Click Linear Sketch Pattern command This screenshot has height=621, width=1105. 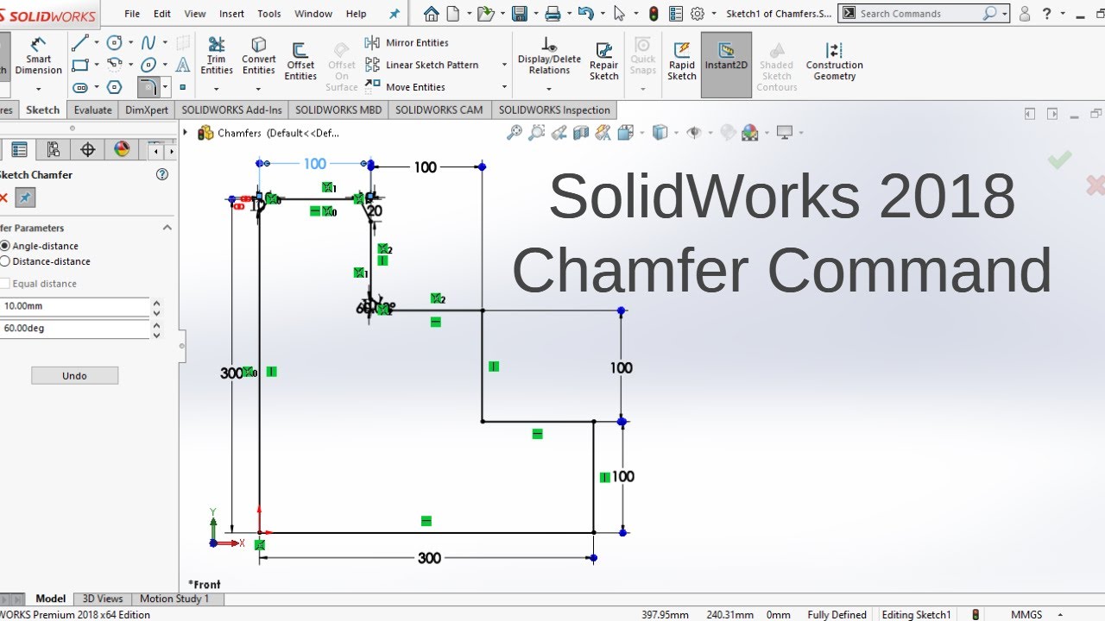pyautogui.click(x=422, y=65)
